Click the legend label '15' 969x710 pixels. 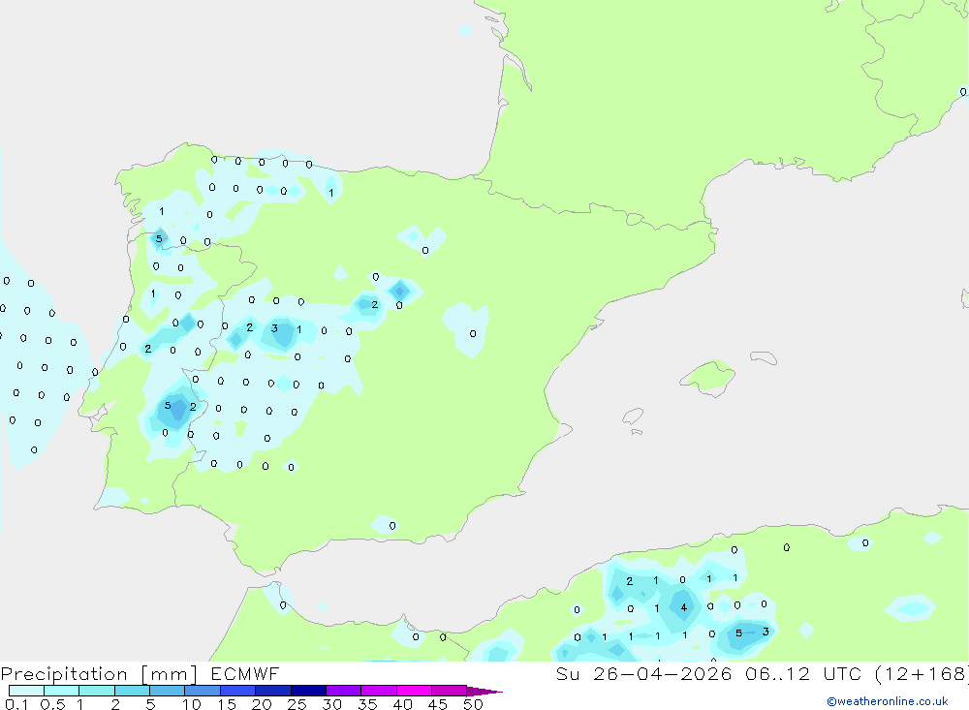226,704
